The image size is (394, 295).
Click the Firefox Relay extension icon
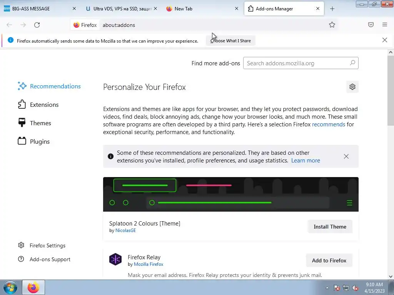pyautogui.click(x=115, y=259)
